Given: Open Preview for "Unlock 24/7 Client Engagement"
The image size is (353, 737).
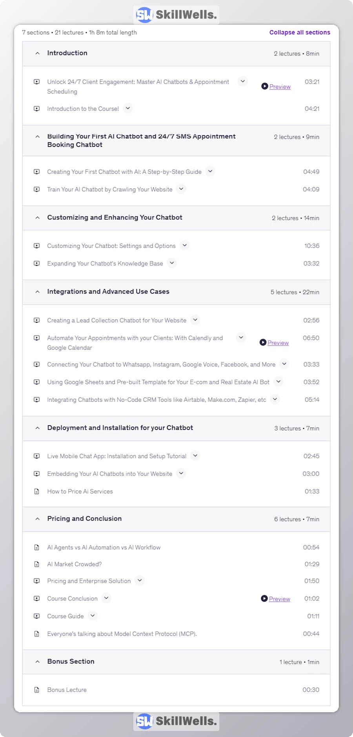Looking at the screenshot, I should (x=279, y=86).
